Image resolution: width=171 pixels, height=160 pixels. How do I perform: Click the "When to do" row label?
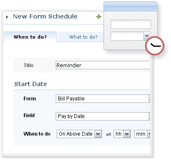[x=37, y=134]
